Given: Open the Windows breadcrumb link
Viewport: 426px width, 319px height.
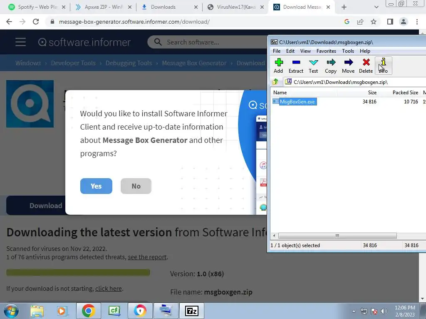Looking at the screenshot, I should coord(28,63).
